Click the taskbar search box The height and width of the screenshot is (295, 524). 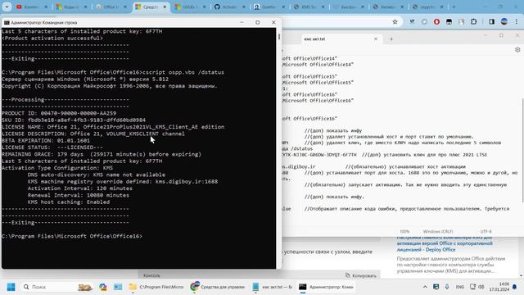(56, 287)
